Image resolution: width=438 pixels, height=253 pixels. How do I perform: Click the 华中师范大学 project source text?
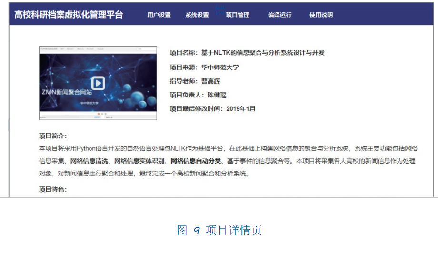[x=220, y=67]
